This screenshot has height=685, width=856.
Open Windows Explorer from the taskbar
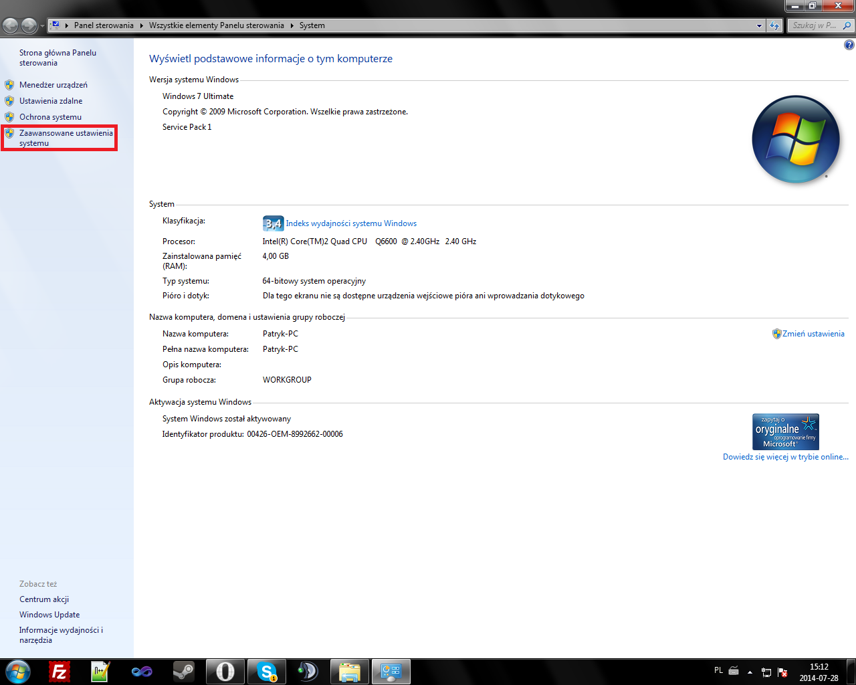click(x=350, y=672)
